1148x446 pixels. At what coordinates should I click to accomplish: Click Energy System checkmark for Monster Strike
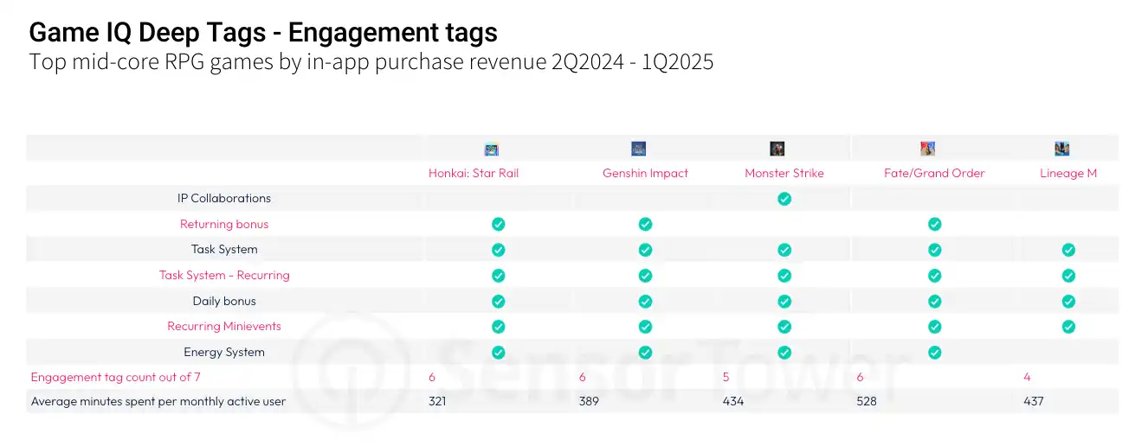click(784, 353)
